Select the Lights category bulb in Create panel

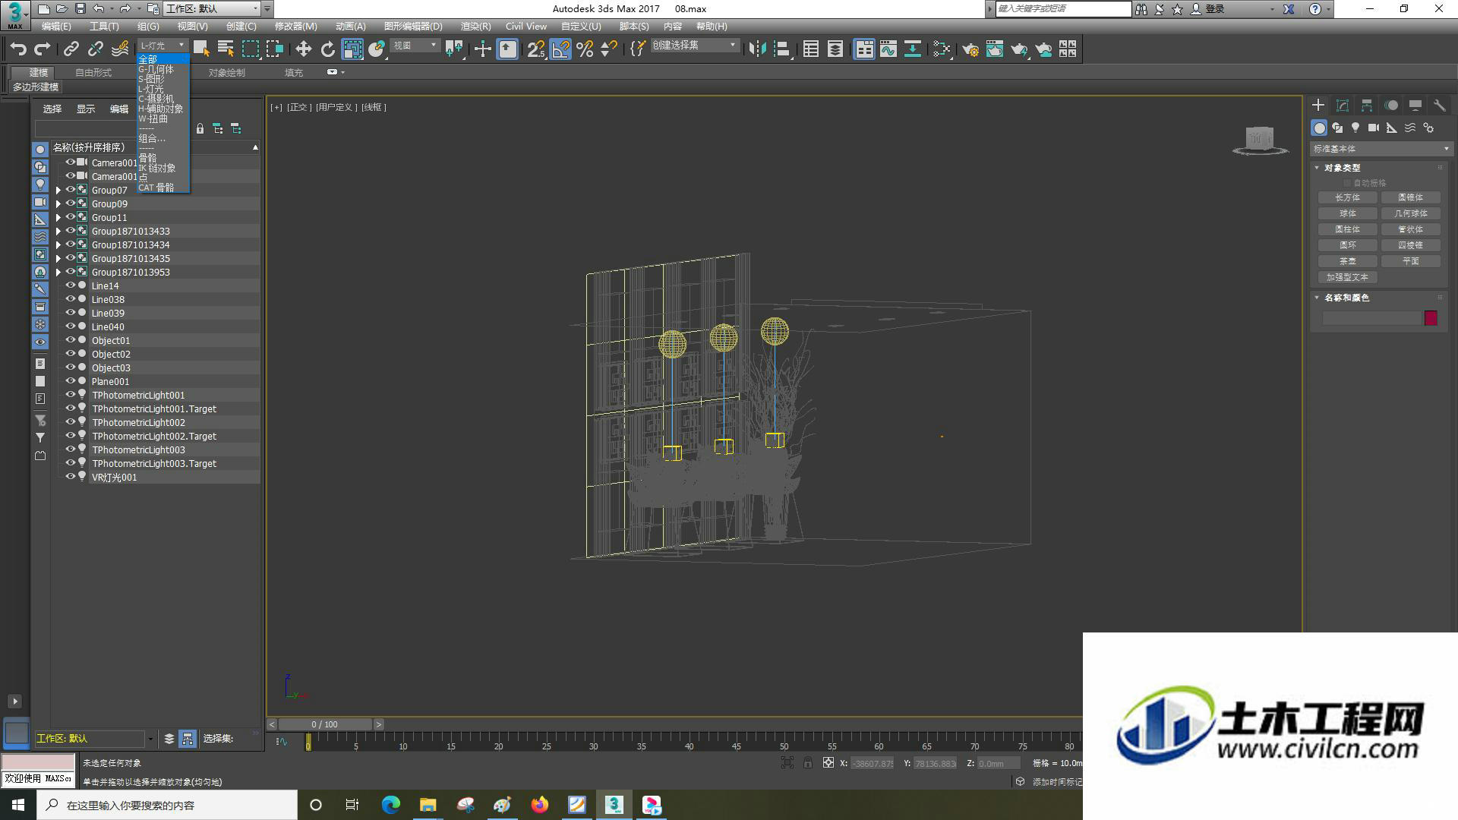[x=1355, y=128]
